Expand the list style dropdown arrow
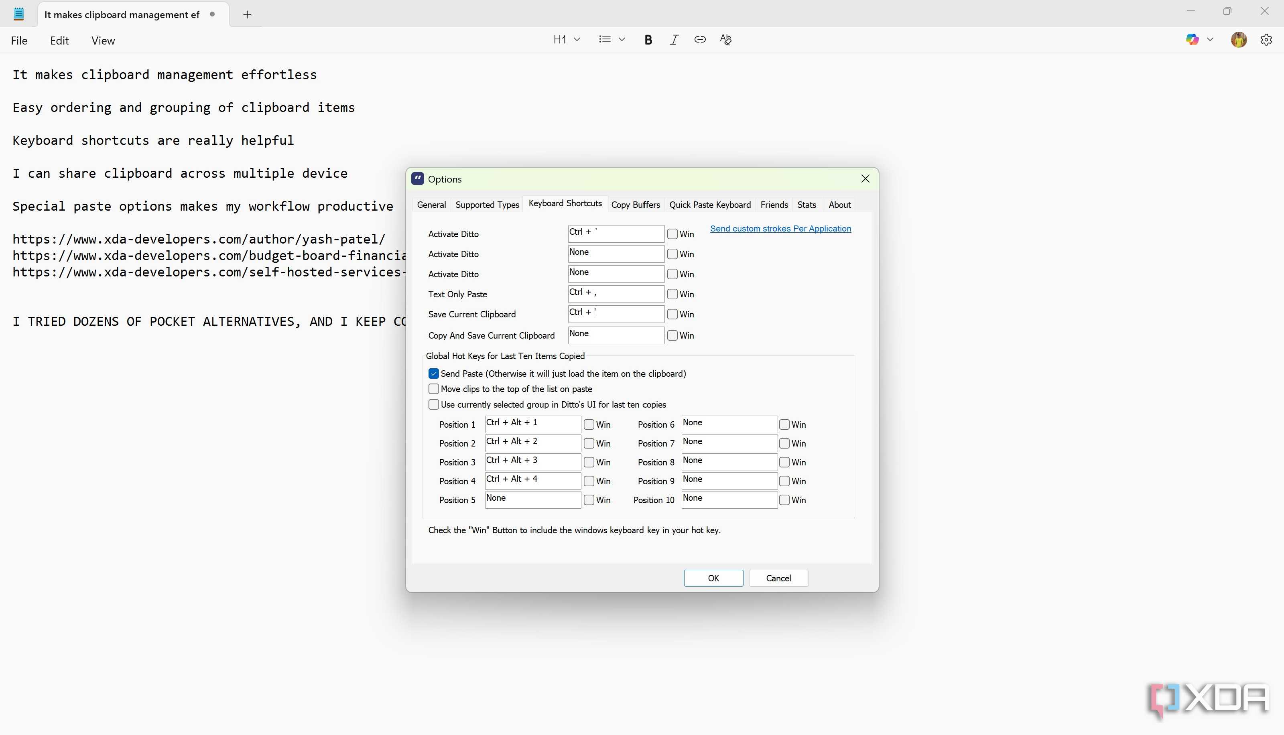Image resolution: width=1284 pixels, height=735 pixels. tap(622, 39)
